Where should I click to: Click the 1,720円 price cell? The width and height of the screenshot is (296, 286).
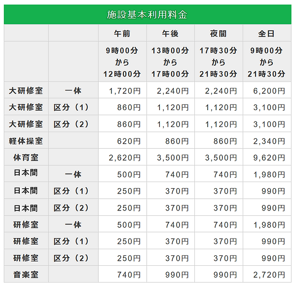(x=123, y=91)
